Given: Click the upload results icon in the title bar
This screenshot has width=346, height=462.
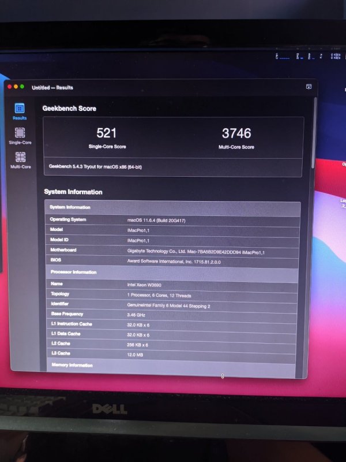Looking at the screenshot, I should pyautogui.click(x=309, y=87).
